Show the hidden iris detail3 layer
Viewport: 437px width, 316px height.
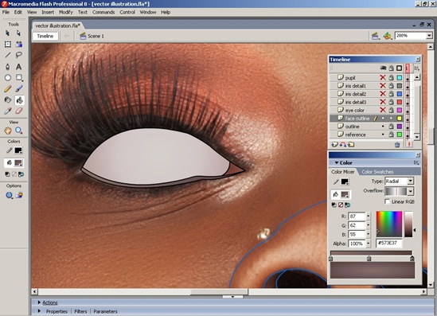pyautogui.click(x=383, y=102)
